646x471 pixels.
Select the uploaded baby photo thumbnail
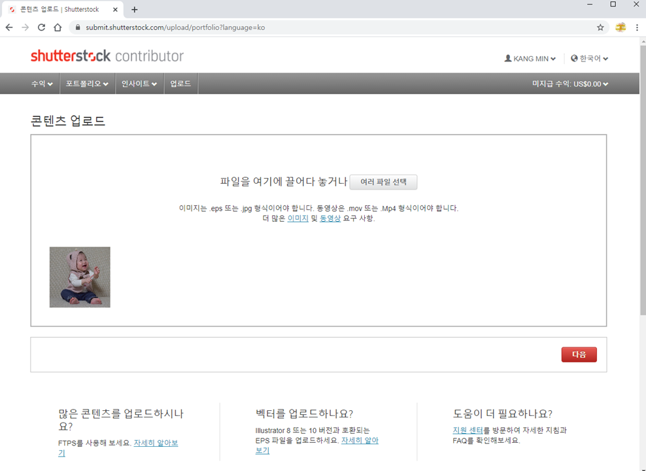[80, 277]
